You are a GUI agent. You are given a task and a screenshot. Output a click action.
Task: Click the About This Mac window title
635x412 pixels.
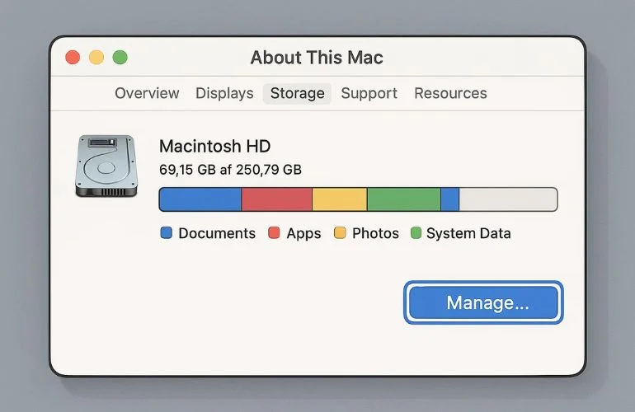[x=317, y=58]
